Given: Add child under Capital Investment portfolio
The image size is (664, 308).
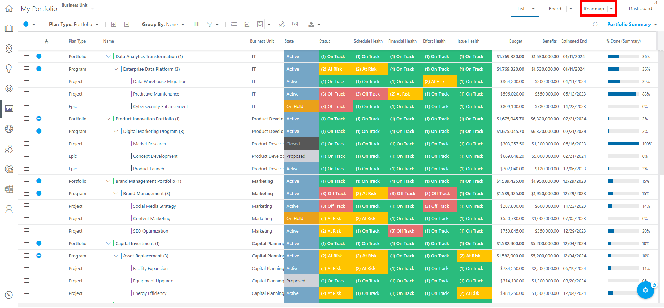Looking at the screenshot, I should pos(39,243).
